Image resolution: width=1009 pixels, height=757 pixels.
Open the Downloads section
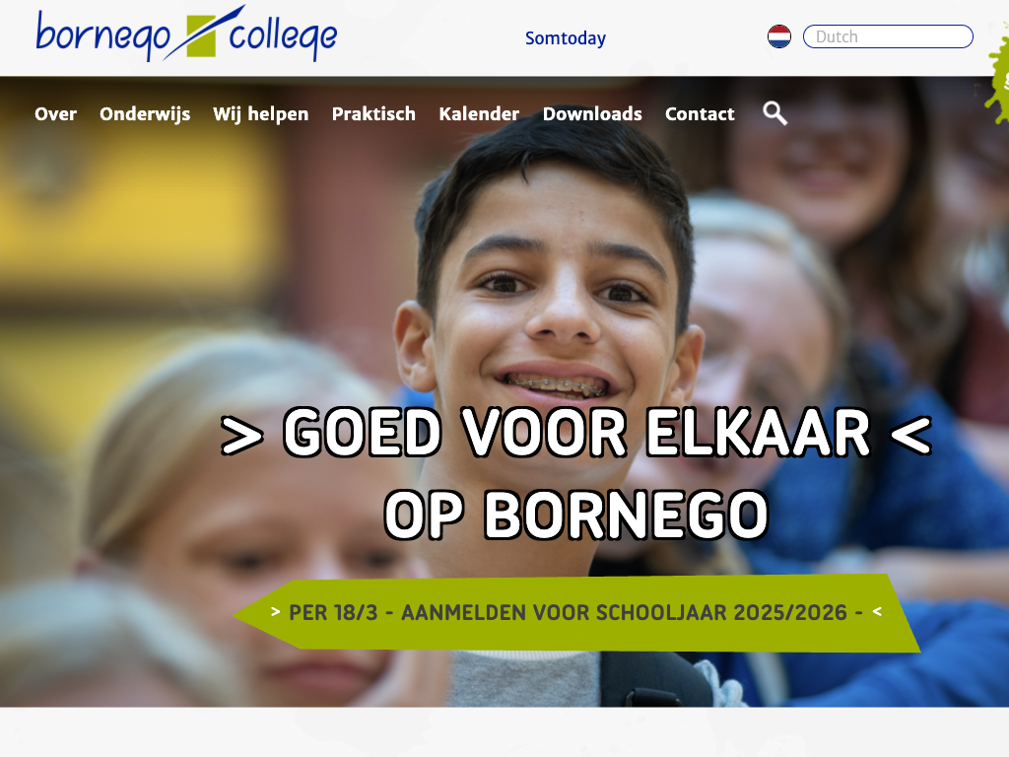click(592, 114)
